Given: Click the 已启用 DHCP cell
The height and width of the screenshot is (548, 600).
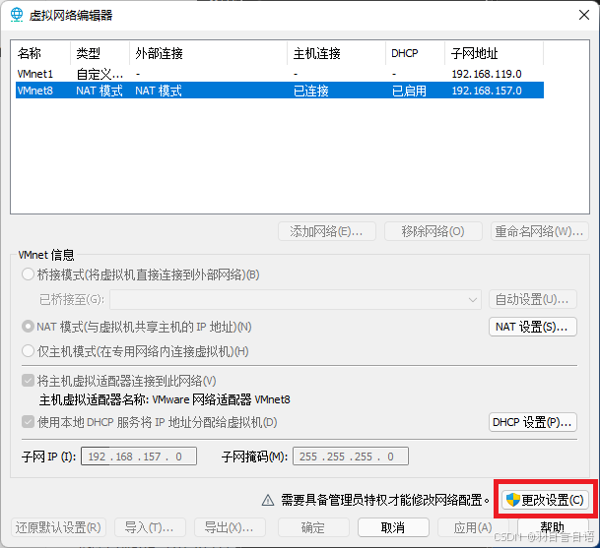Looking at the screenshot, I should coord(409,91).
